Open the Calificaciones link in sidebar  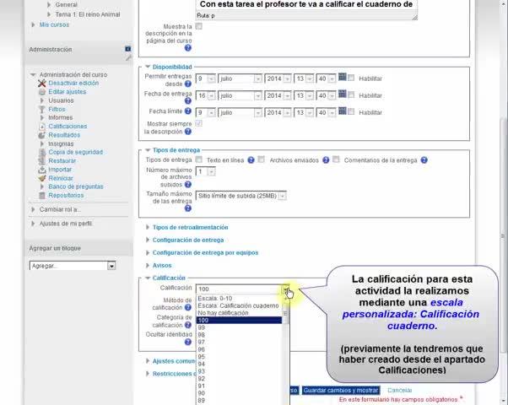[68, 127]
